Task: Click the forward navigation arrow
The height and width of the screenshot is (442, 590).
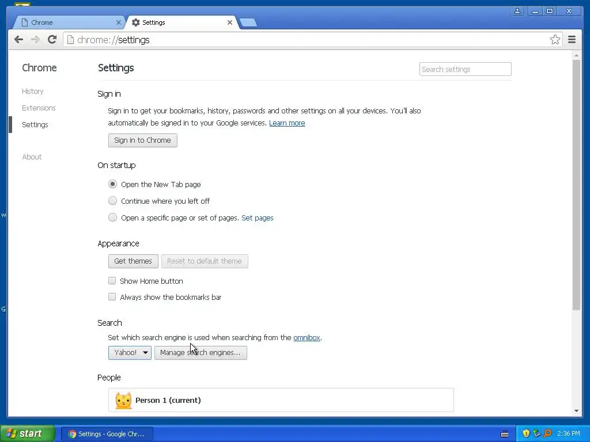Action: click(35, 40)
